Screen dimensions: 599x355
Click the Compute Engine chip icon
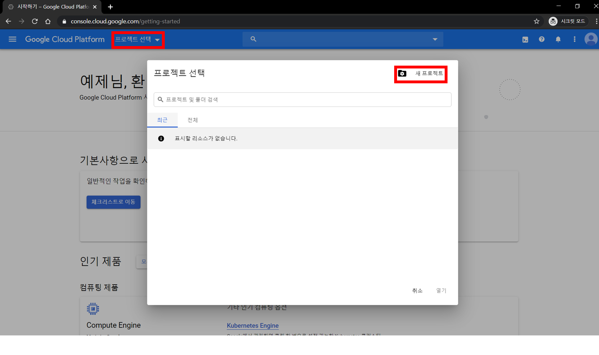[93, 309]
